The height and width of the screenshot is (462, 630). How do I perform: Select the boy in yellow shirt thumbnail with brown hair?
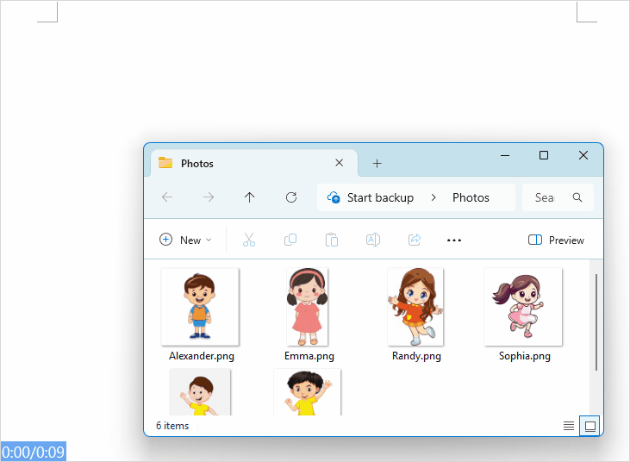click(200, 392)
